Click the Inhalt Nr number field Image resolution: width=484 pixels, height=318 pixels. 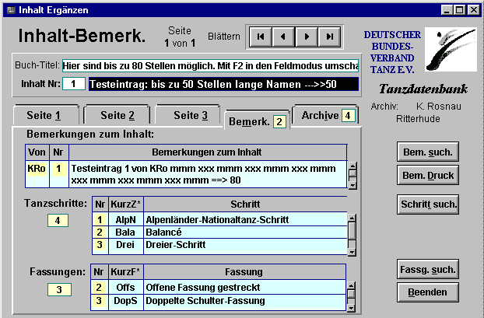[x=74, y=84]
